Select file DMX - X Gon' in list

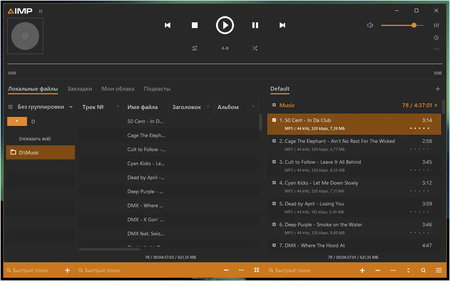(145, 219)
